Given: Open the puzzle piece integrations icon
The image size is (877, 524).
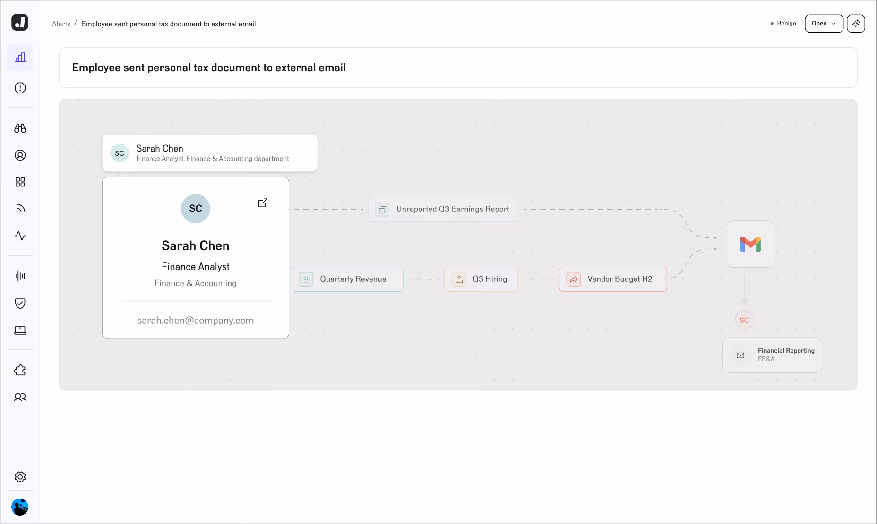Looking at the screenshot, I should pyautogui.click(x=20, y=371).
